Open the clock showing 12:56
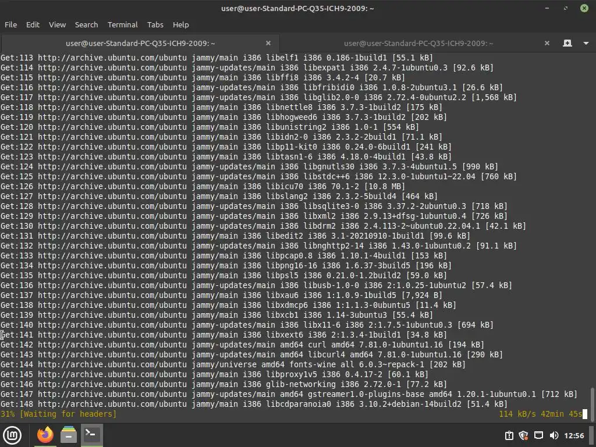The height and width of the screenshot is (447, 596). [574, 435]
